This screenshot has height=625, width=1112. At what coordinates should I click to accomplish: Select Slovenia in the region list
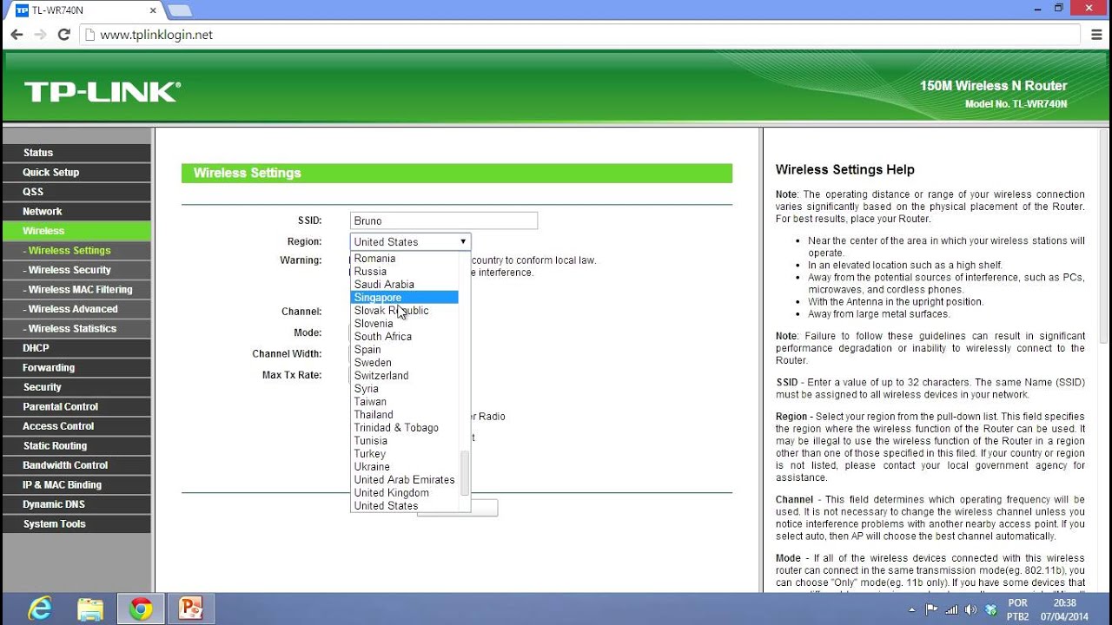(404, 324)
